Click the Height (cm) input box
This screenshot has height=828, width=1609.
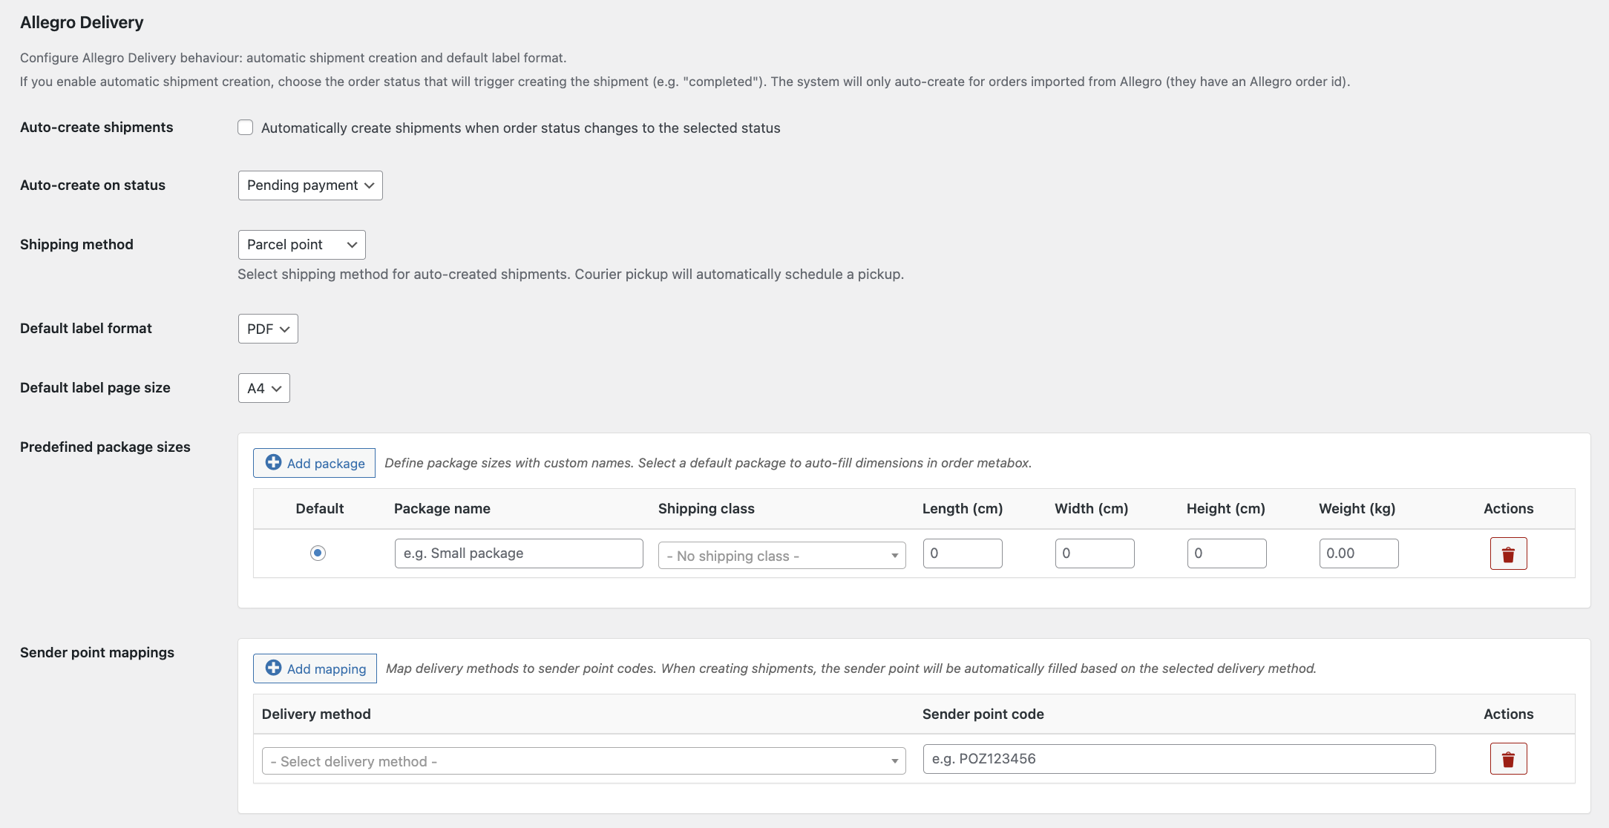pos(1227,553)
